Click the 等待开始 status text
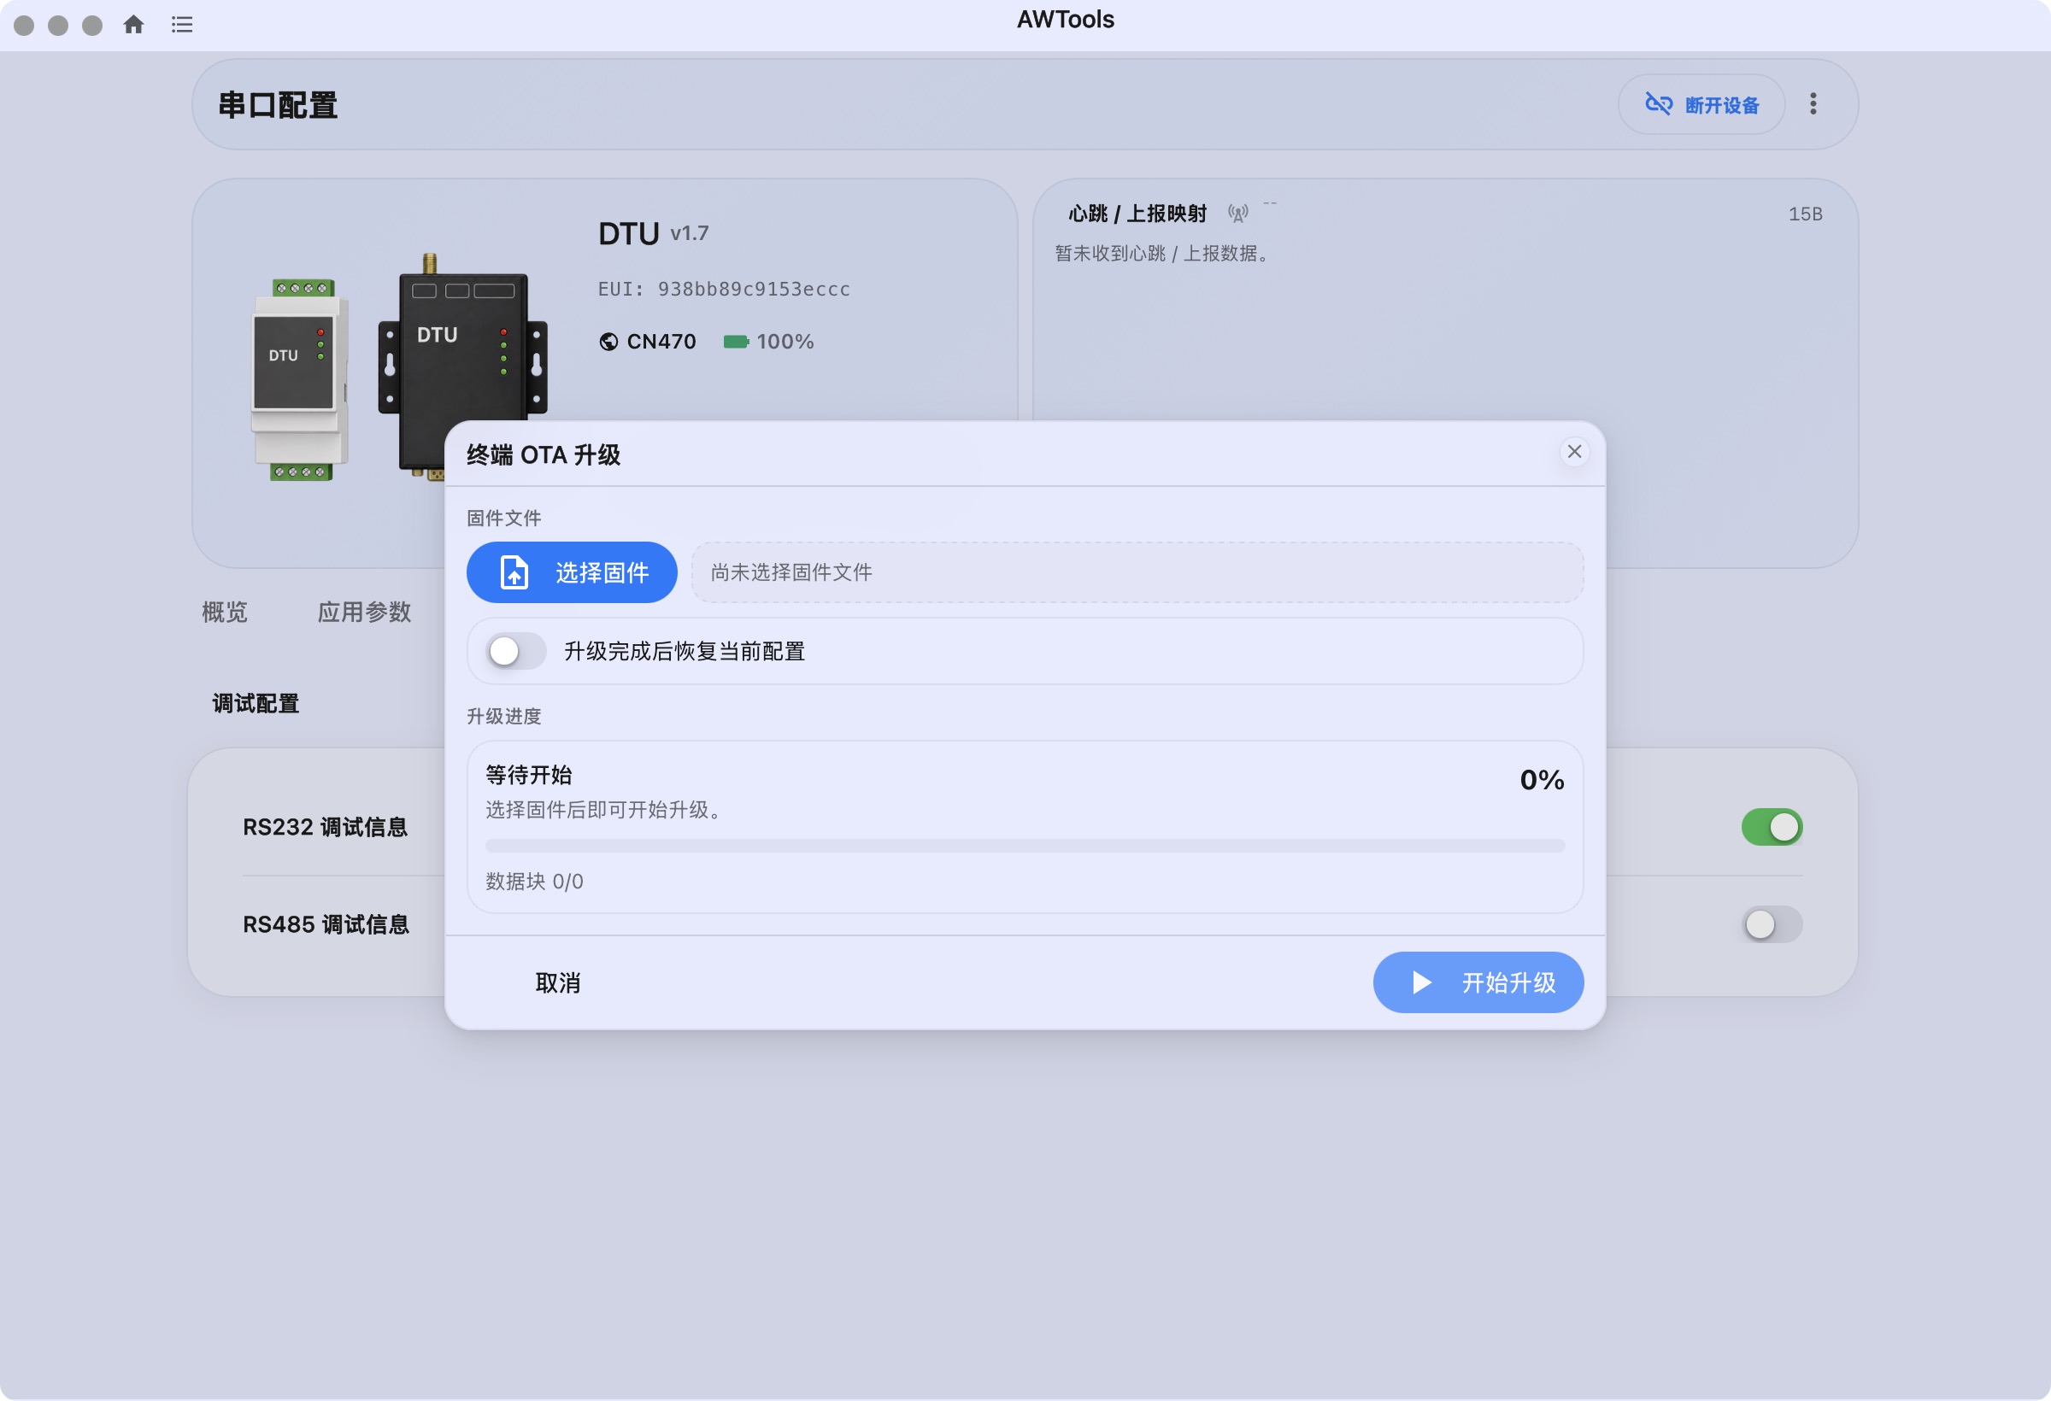 point(529,776)
